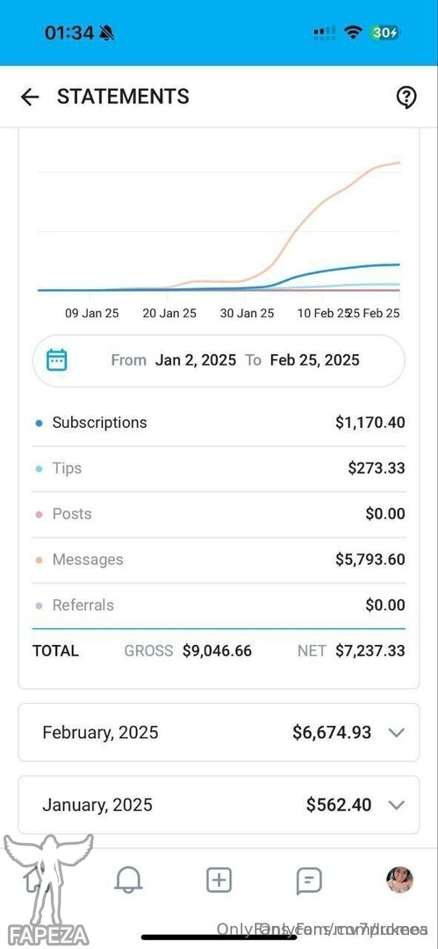
Task: Open the help question mark icon
Action: point(406,97)
